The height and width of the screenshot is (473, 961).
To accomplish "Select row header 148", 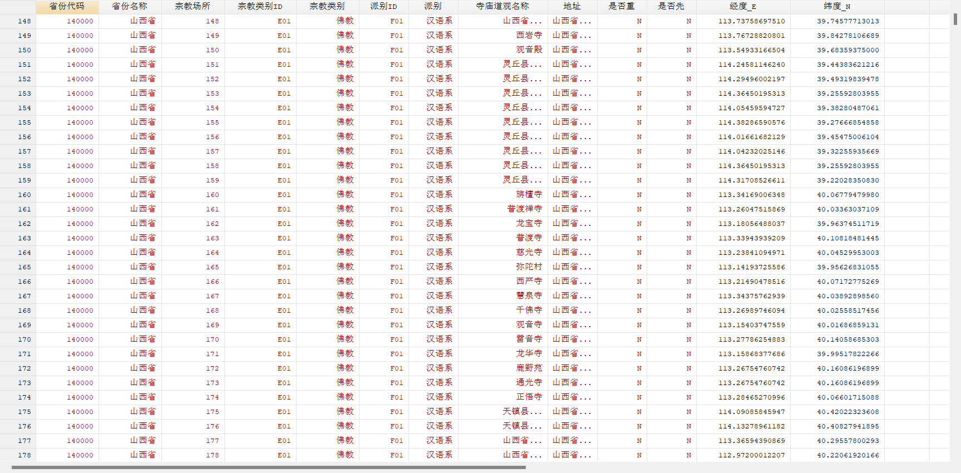I will pos(18,21).
